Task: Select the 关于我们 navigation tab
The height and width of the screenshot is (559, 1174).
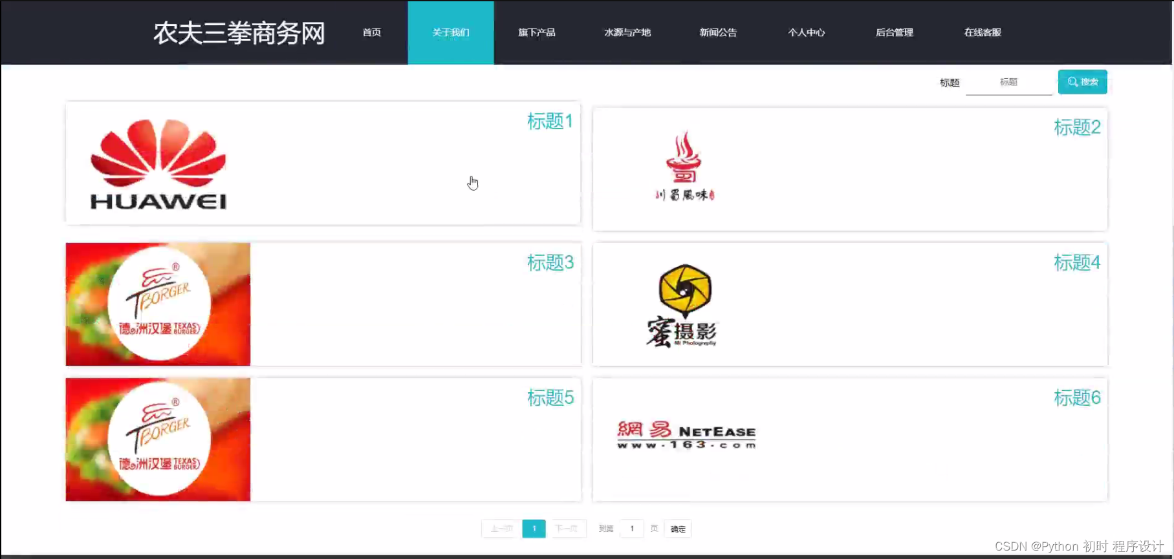Action: click(x=451, y=32)
